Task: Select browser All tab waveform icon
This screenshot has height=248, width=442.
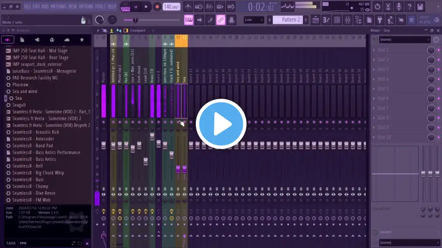Action: point(7,40)
